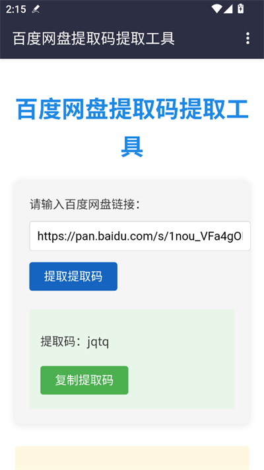Click the green 复制提取码 button
Image resolution: width=264 pixels, height=470 pixels.
click(x=84, y=380)
